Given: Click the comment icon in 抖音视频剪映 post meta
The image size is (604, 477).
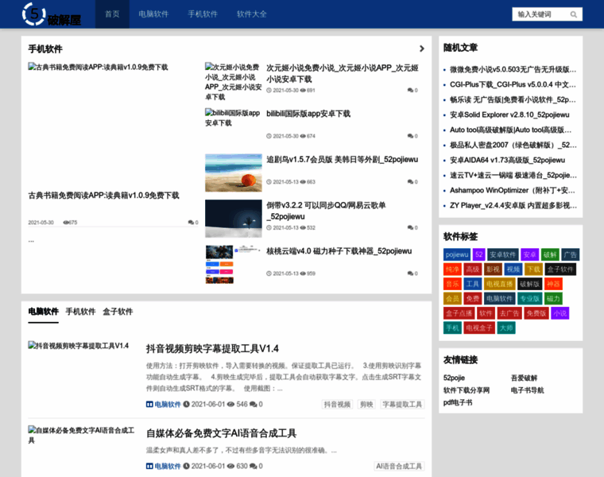Looking at the screenshot, I should pyautogui.click(x=253, y=404).
